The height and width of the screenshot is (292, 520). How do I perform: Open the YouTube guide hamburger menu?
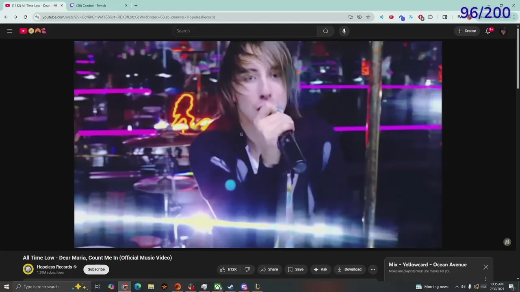(10, 31)
